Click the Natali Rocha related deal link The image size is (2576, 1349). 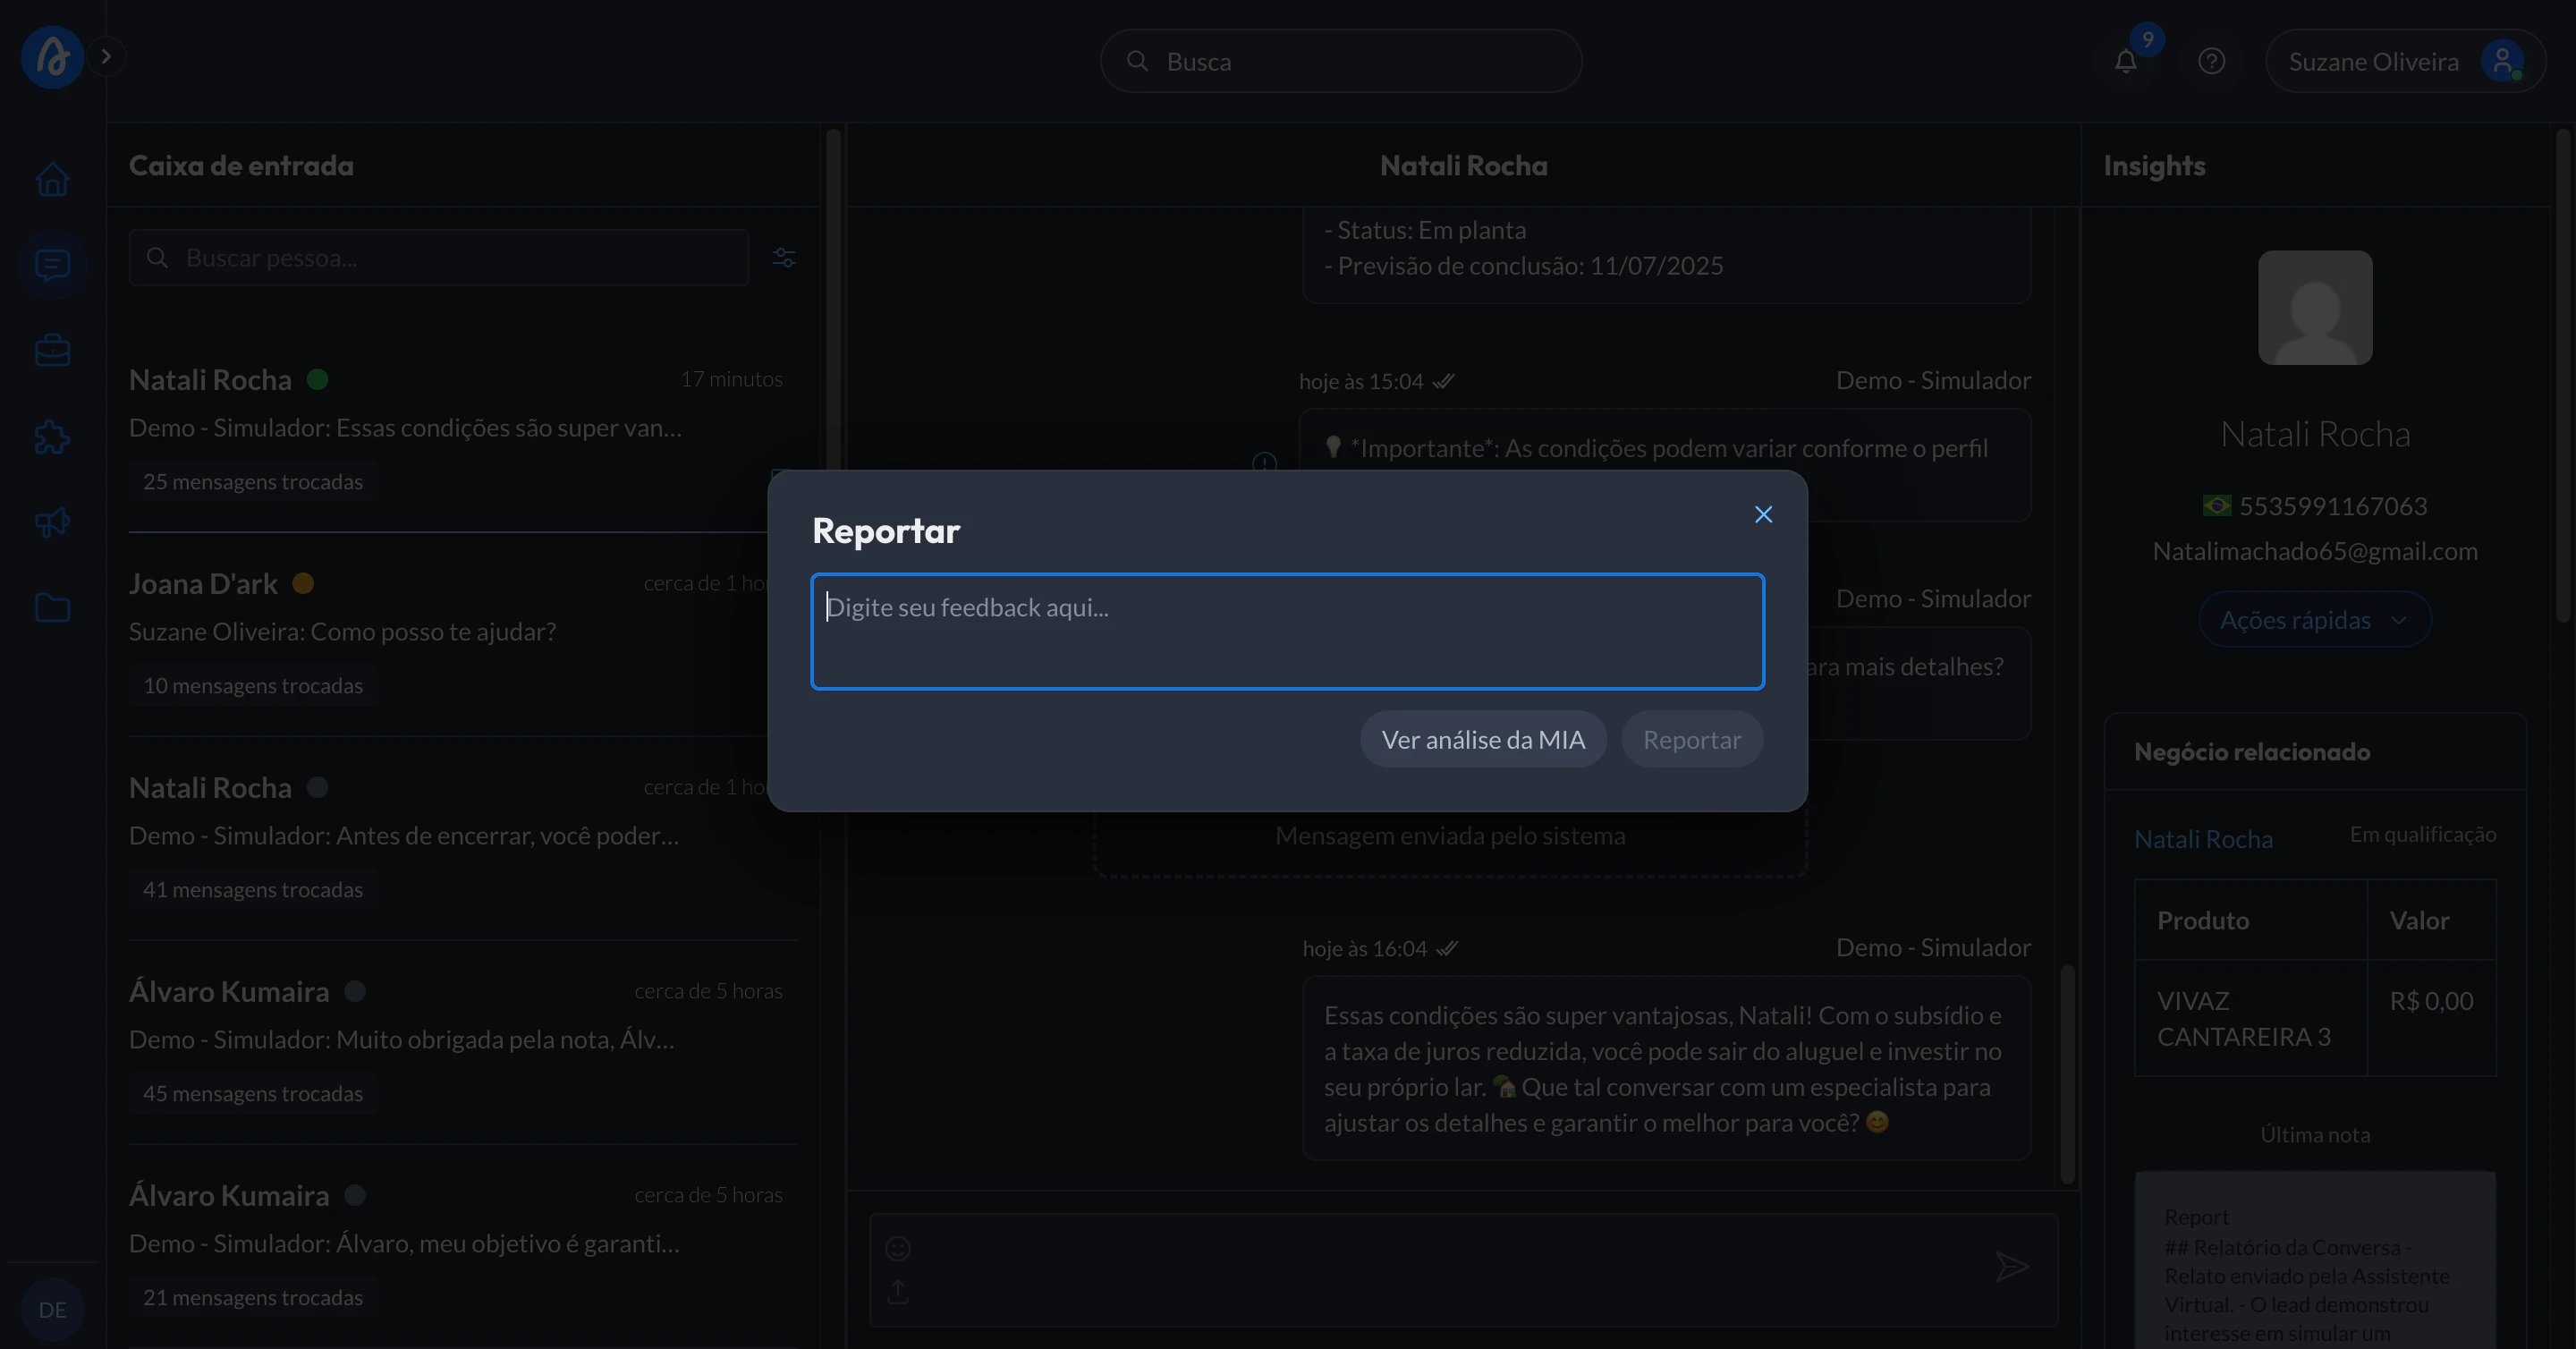(2203, 839)
